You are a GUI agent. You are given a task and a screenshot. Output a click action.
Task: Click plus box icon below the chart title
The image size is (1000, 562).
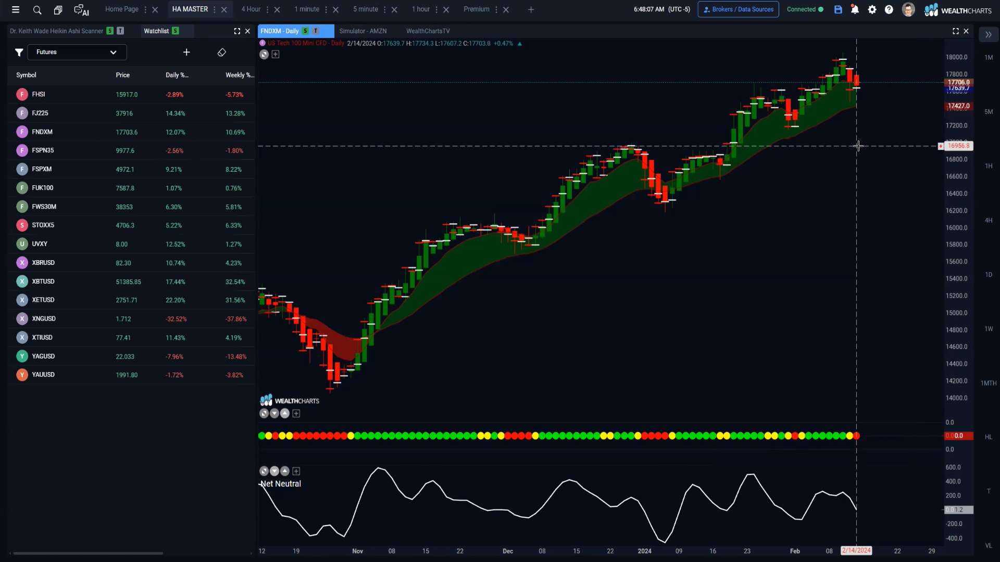[276, 54]
